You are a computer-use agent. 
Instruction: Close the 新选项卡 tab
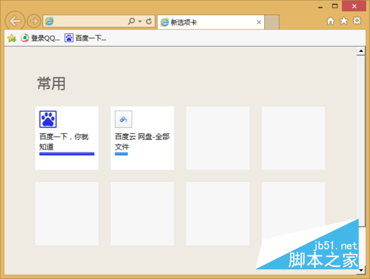tap(259, 22)
